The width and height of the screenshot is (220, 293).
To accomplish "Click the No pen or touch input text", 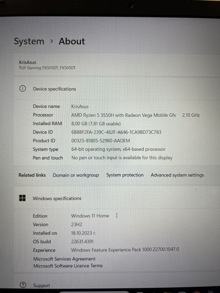I will click(122, 158).
